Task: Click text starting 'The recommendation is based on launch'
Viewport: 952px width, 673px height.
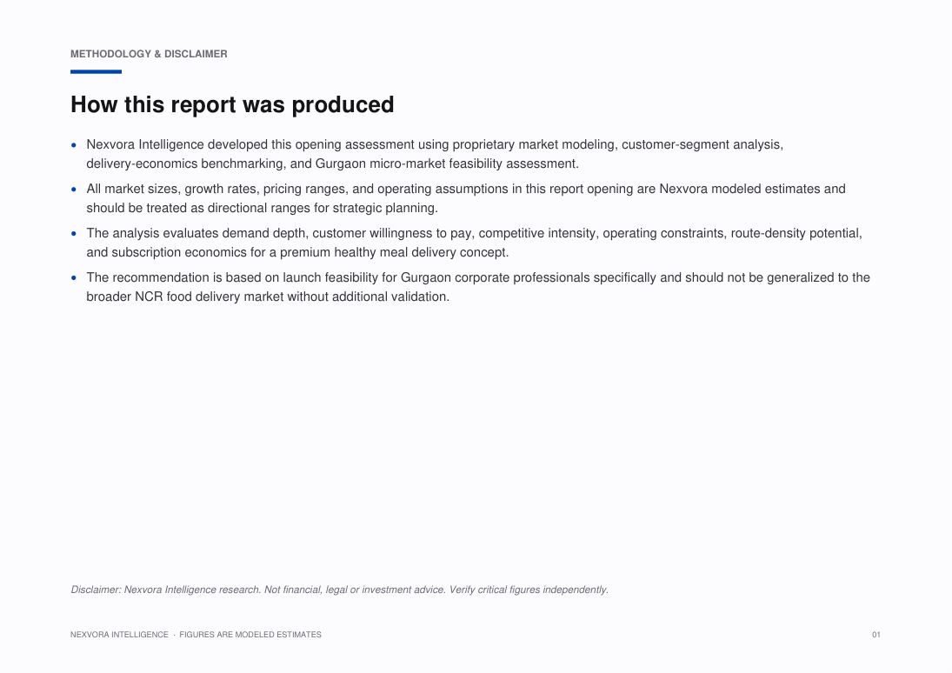Action: 478,287
